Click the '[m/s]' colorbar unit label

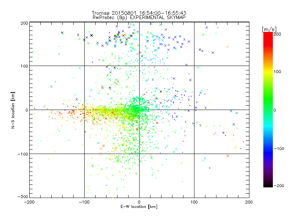point(269,29)
